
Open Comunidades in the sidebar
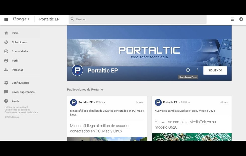(20, 51)
